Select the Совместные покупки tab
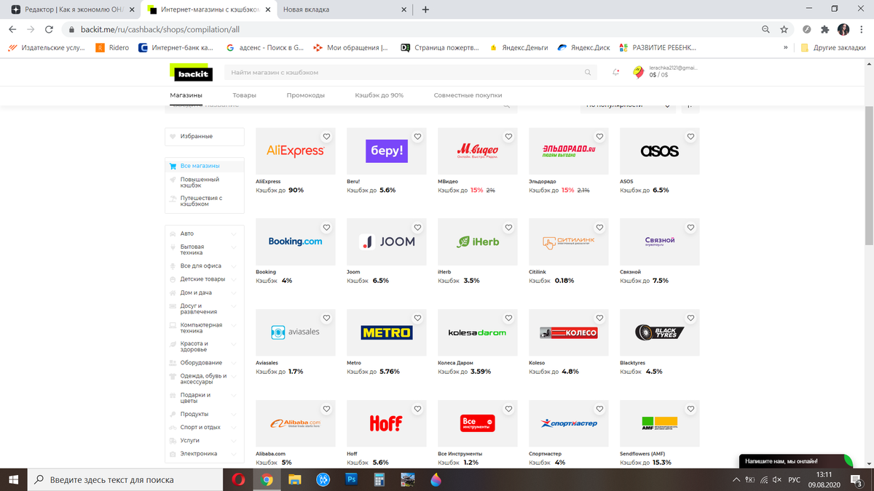874x491 pixels. [468, 95]
